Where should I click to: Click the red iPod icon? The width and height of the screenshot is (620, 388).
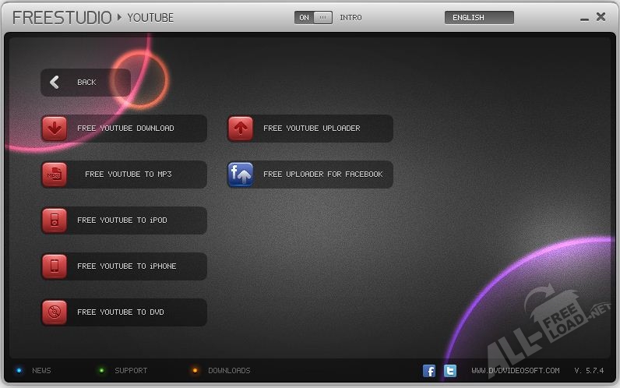coord(55,220)
